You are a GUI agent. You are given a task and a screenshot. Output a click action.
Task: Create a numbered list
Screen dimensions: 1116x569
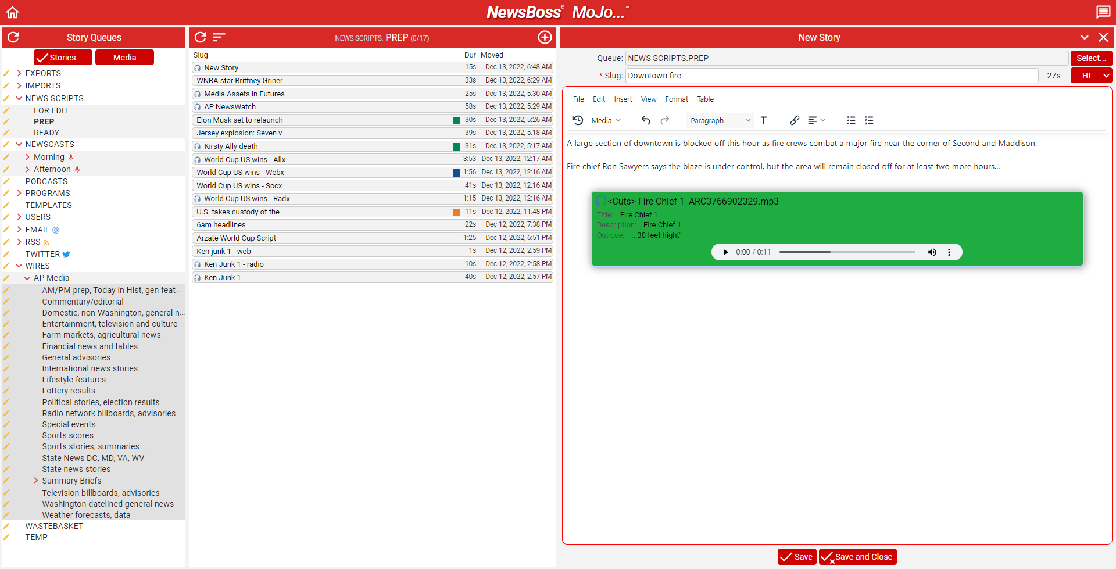tap(869, 120)
